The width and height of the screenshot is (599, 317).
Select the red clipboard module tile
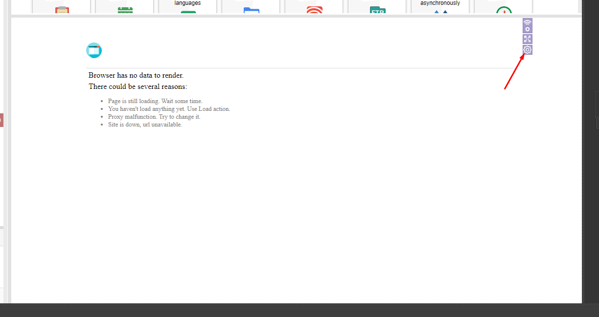(x=62, y=8)
